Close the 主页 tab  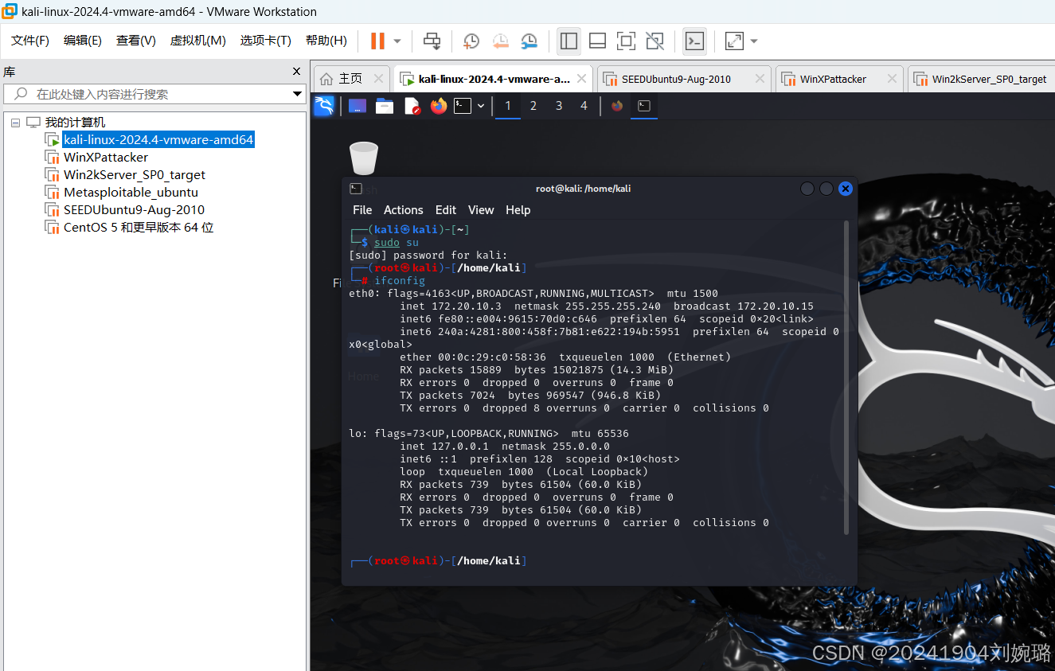[378, 79]
